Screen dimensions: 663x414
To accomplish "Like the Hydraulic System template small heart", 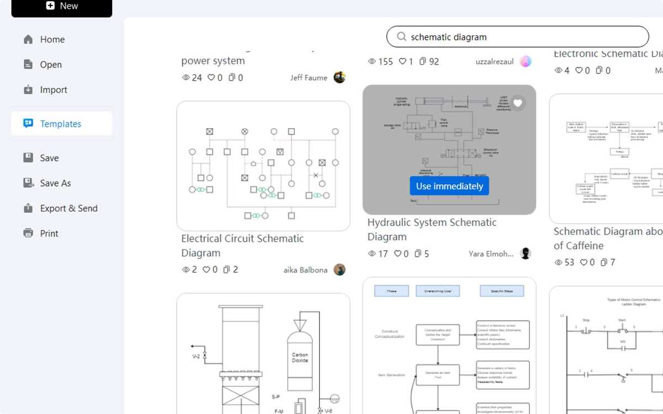I will click(398, 254).
